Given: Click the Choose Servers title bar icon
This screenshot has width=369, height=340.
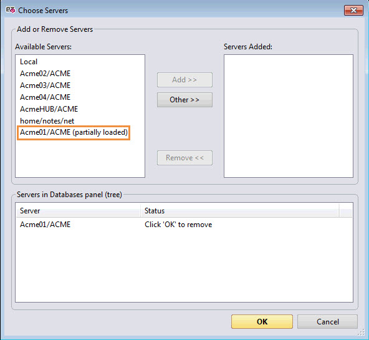Looking at the screenshot, I should pos(11,10).
